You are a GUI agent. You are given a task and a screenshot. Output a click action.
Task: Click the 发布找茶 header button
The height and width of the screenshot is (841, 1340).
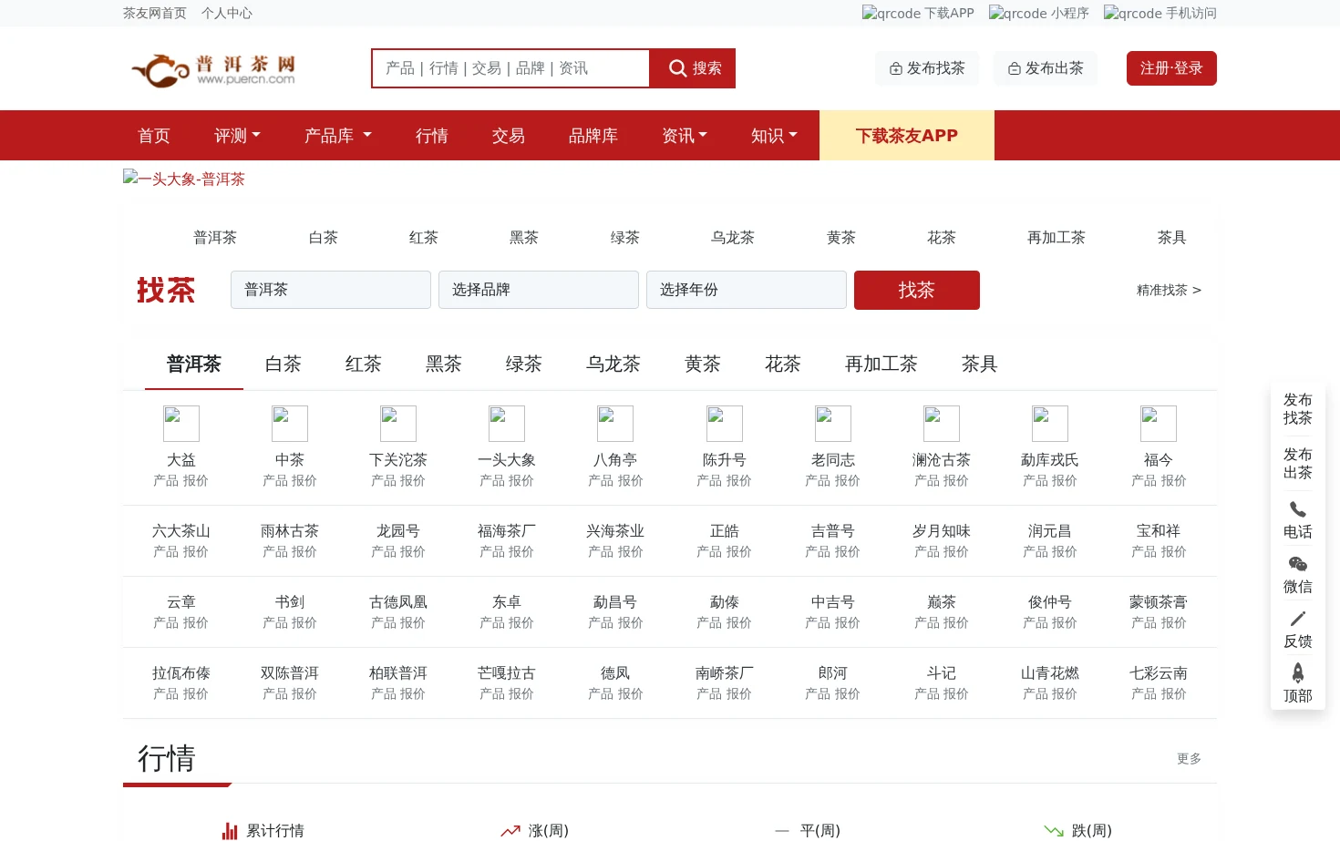tap(927, 68)
